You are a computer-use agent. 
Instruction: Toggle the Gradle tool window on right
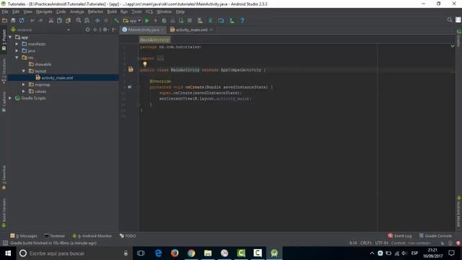pos(458,38)
